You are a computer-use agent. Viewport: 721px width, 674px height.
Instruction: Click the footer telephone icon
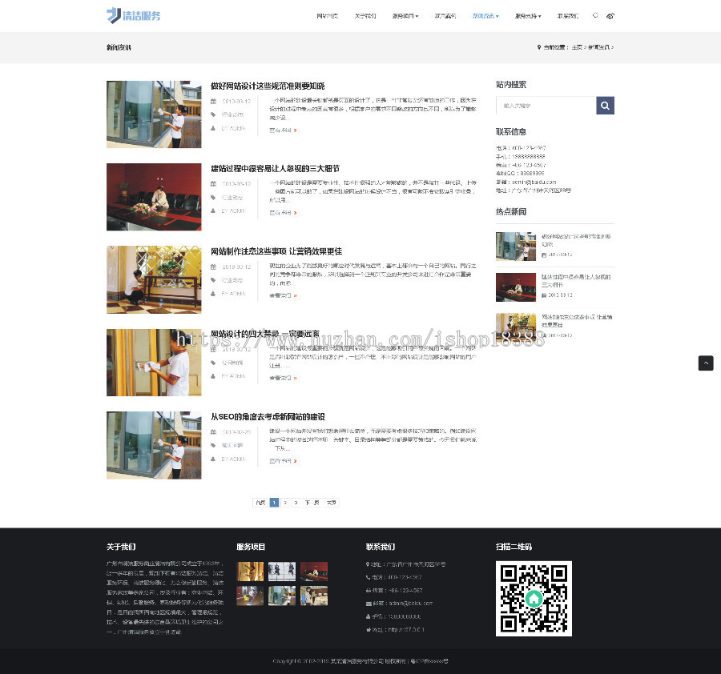[x=368, y=577]
